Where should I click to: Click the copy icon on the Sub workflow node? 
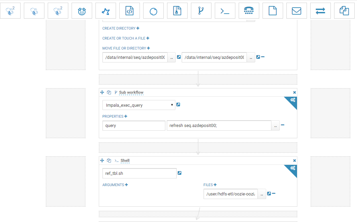(109, 92)
